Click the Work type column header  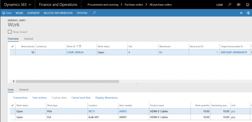click(52, 105)
